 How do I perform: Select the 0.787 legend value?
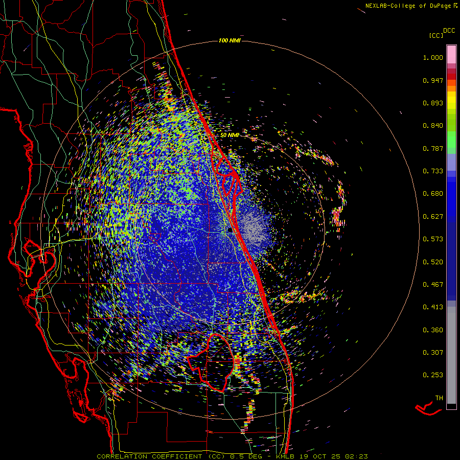(x=433, y=148)
